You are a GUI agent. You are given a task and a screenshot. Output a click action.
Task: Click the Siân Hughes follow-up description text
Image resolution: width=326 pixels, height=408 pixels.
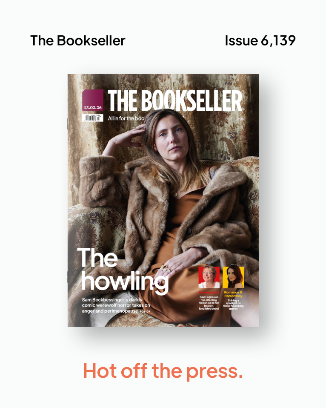(209, 303)
